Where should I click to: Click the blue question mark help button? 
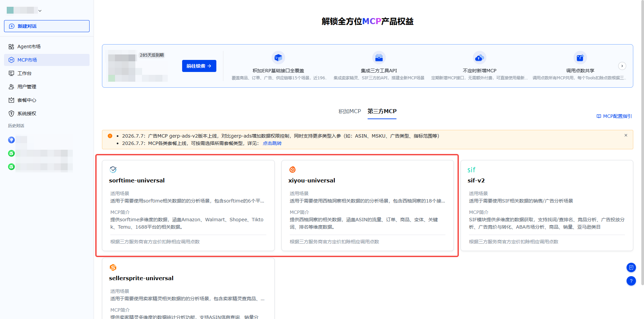point(631,281)
